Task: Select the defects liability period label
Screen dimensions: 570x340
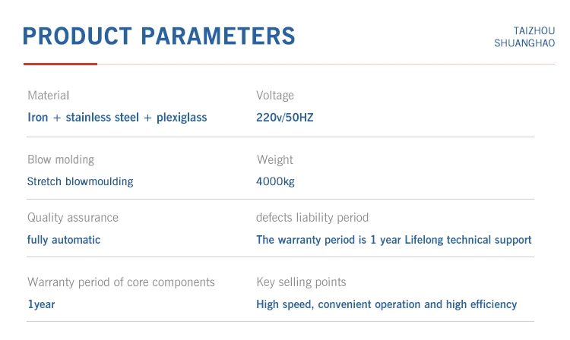Action: coord(312,218)
